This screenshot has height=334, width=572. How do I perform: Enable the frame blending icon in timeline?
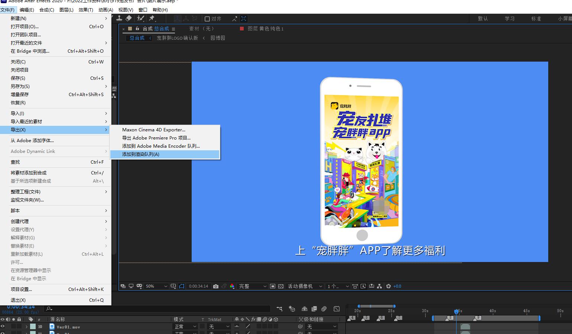(x=314, y=309)
